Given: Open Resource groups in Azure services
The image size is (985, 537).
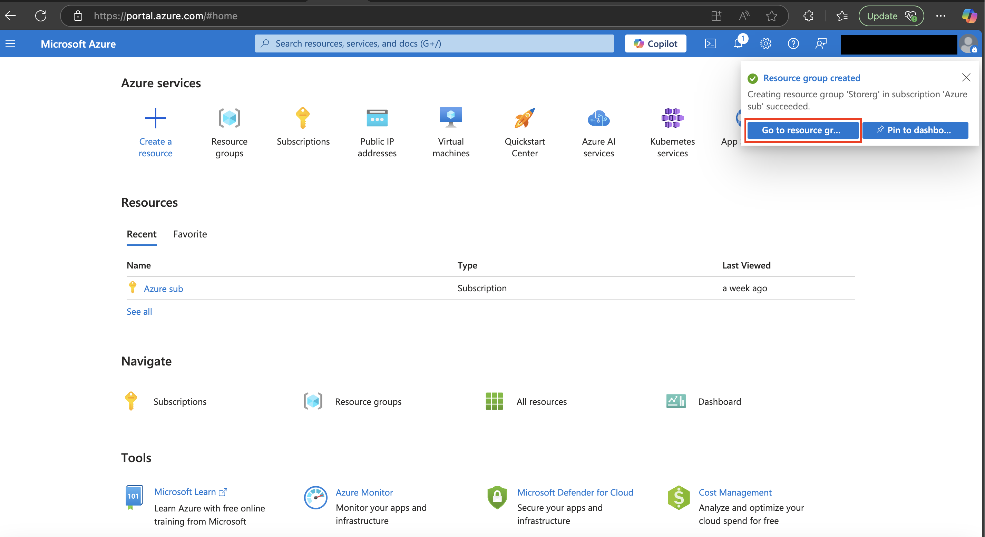Looking at the screenshot, I should pos(230,132).
